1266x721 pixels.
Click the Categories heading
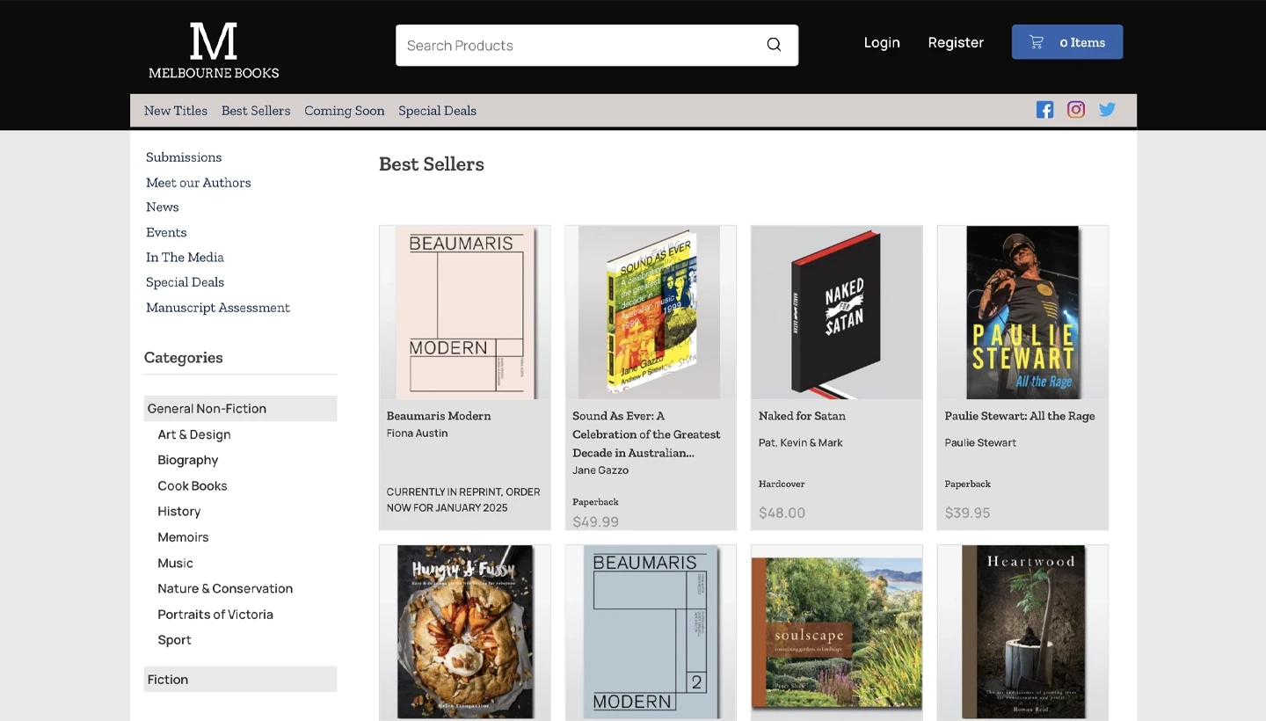pyautogui.click(x=184, y=358)
